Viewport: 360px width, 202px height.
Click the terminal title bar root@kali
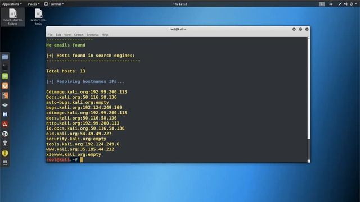point(178,29)
